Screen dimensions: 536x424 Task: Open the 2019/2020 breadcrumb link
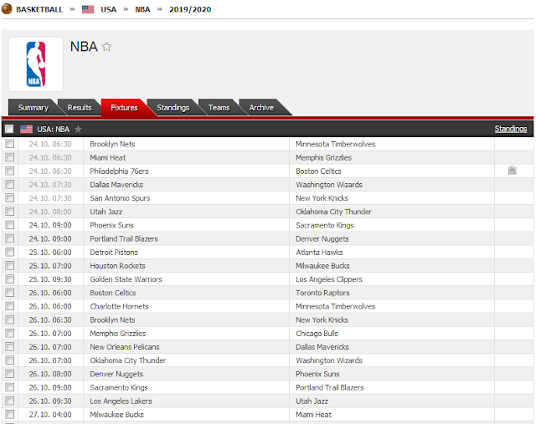click(x=190, y=9)
